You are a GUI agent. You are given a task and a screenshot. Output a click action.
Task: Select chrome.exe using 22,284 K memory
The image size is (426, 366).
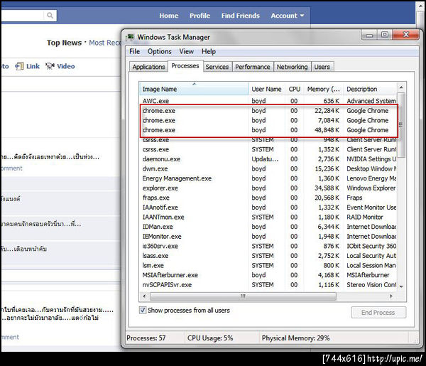point(268,111)
